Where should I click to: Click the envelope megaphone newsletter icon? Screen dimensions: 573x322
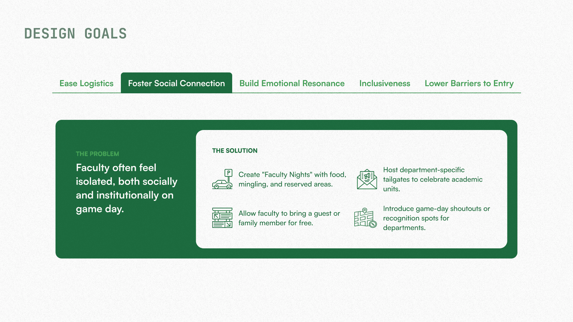pos(367,179)
